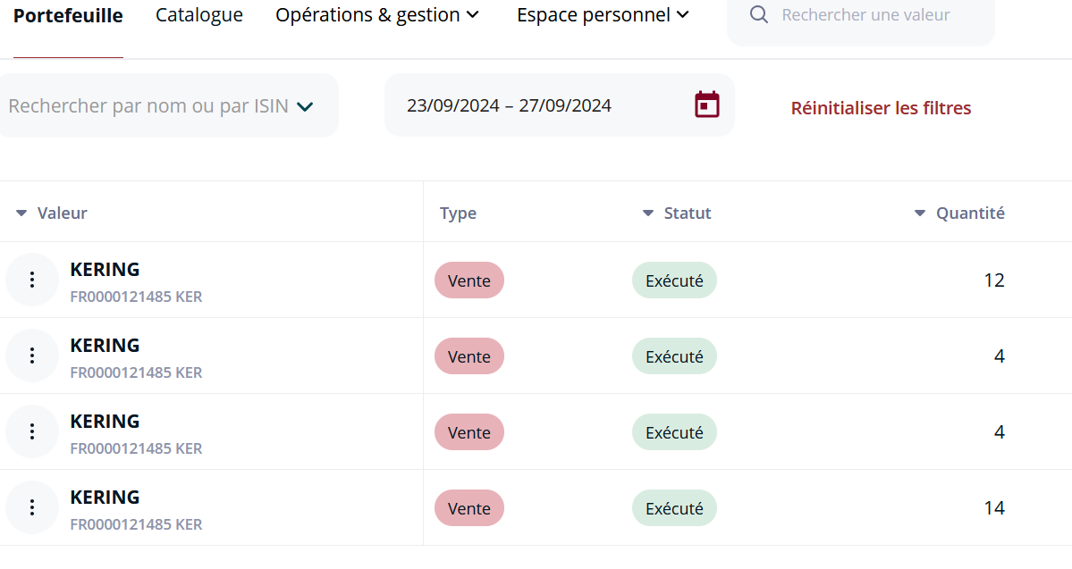Open the name or ISIN search dropdown chevron
This screenshot has width=1072, height=569.
coord(305,106)
